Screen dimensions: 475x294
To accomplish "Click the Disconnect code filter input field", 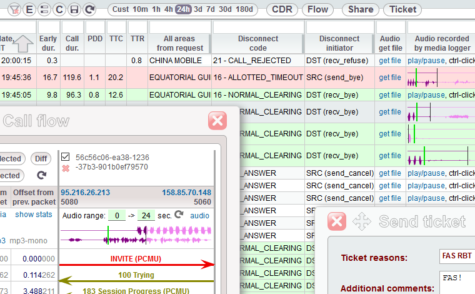I will tap(258, 28).
